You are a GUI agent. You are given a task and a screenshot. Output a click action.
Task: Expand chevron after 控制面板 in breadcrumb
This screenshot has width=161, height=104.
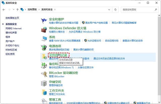39,10
